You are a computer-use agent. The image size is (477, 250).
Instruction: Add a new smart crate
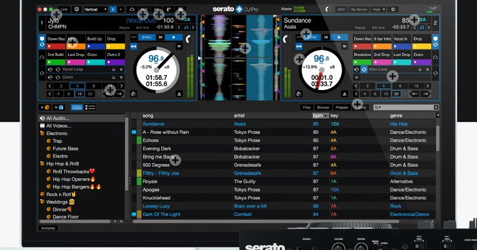pos(59,107)
